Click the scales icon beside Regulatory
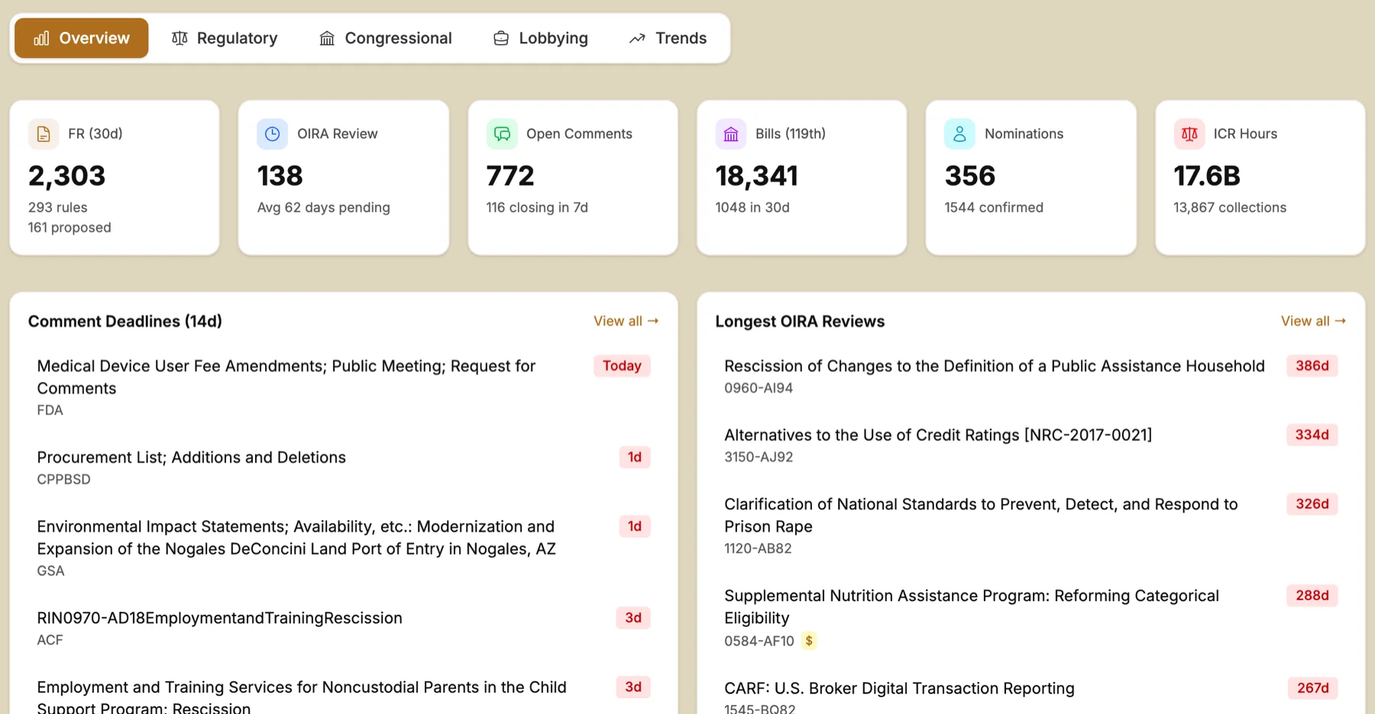The image size is (1375, 714). point(180,38)
